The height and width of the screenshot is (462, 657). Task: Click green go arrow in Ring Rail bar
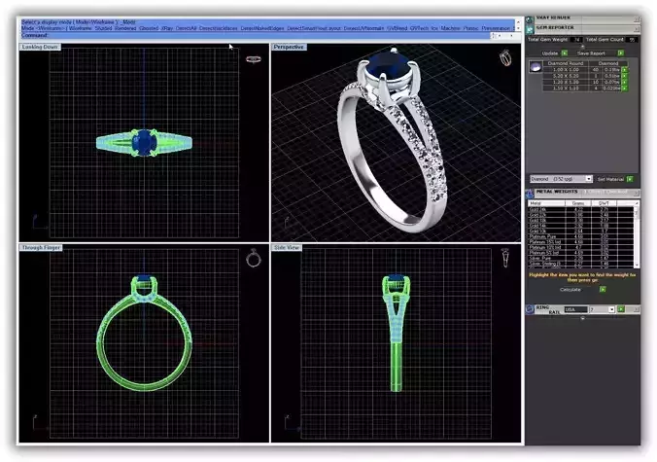pos(621,309)
